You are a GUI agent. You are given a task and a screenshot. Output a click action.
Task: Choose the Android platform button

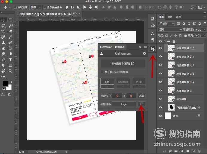pos(123,82)
